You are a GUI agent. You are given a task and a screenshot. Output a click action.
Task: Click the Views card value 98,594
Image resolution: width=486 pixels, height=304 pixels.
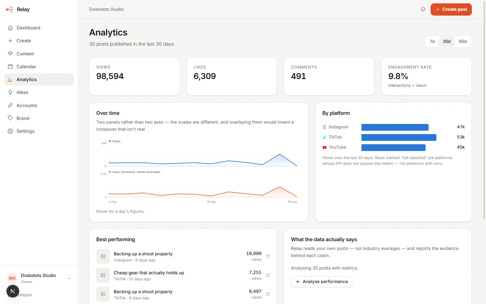(x=110, y=76)
